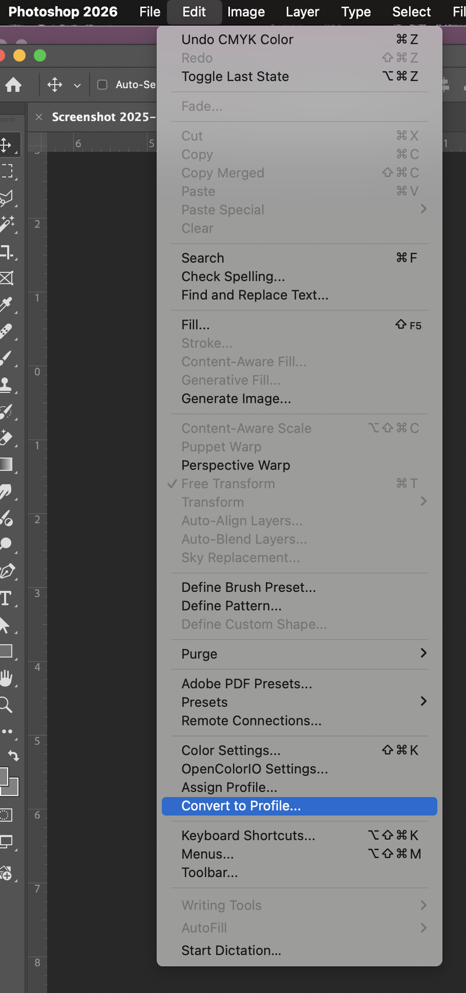
Task: Click Generate Image in the Edit menu
Action: click(235, 398)
